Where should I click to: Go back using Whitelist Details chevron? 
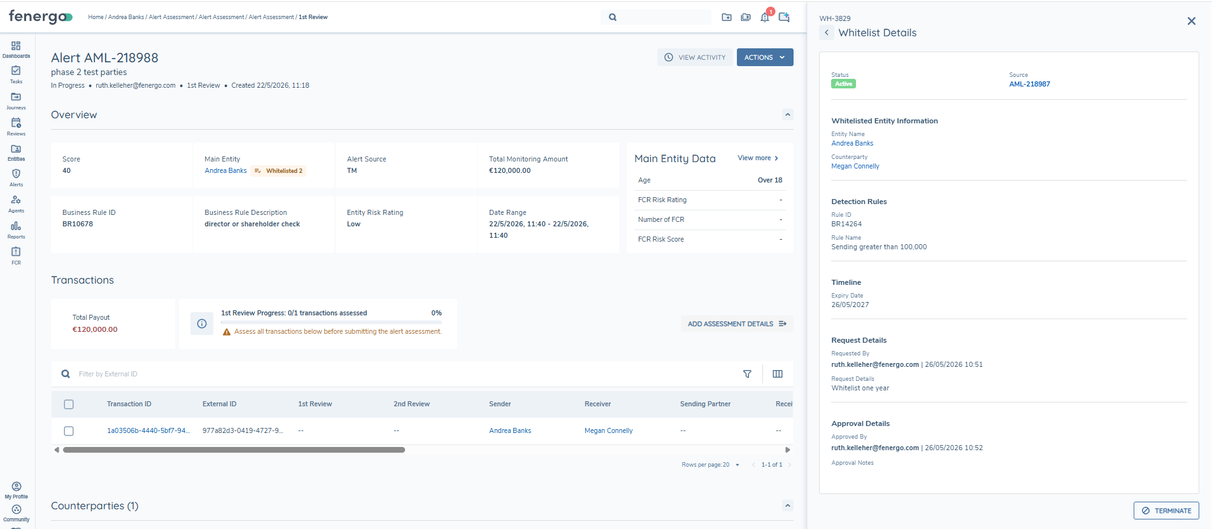[x=827, y=32]
